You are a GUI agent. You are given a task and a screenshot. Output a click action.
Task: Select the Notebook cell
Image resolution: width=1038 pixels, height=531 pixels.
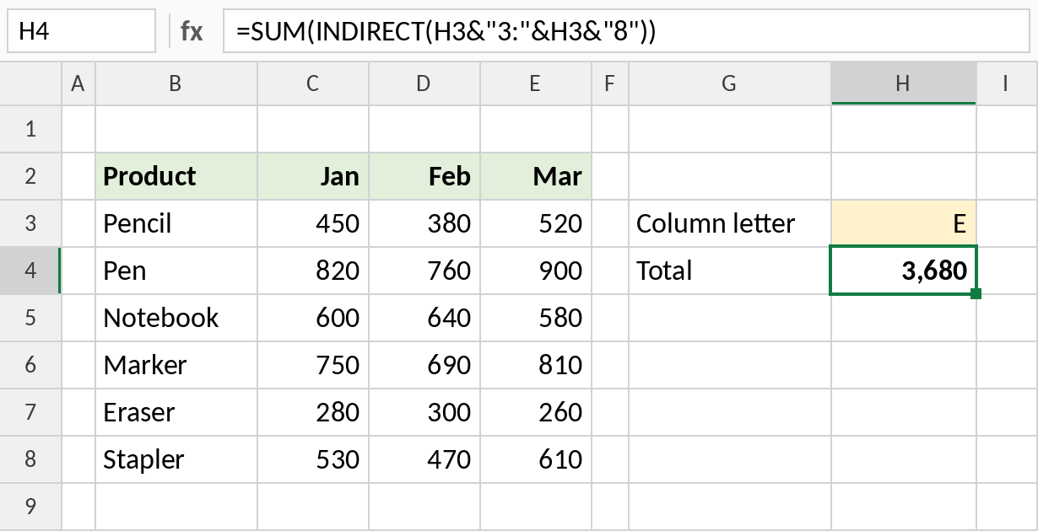pos(176,318)
